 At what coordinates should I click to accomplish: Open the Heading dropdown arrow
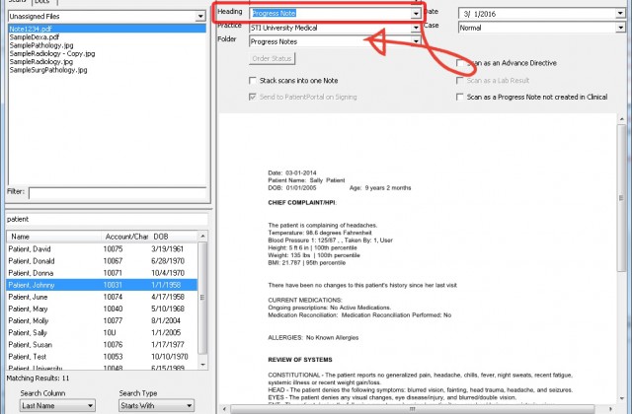tap(418, 13)
